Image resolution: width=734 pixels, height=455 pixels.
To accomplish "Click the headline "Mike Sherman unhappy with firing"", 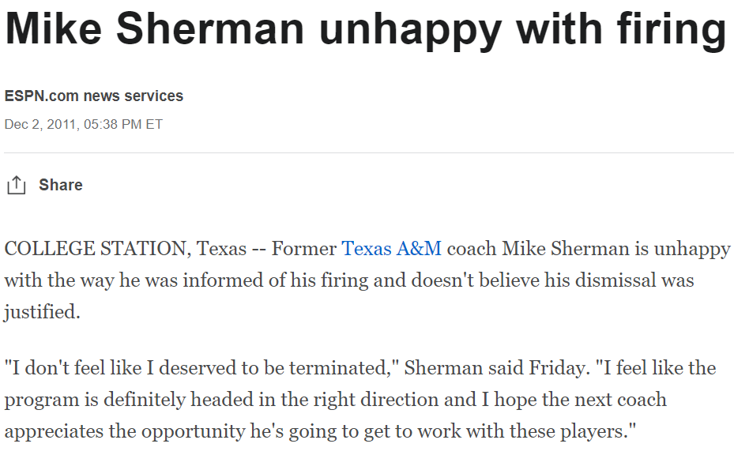I will (366, 30).
